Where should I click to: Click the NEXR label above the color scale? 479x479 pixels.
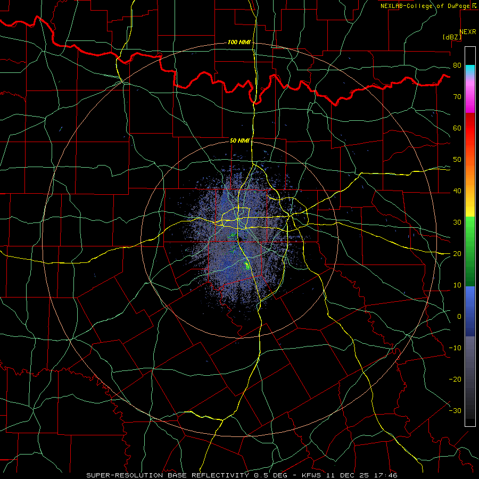[467, 32]
